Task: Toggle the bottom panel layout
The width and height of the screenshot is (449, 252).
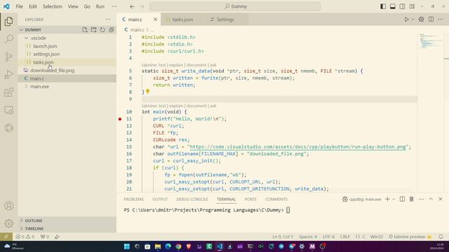Action: pos(393,6)
